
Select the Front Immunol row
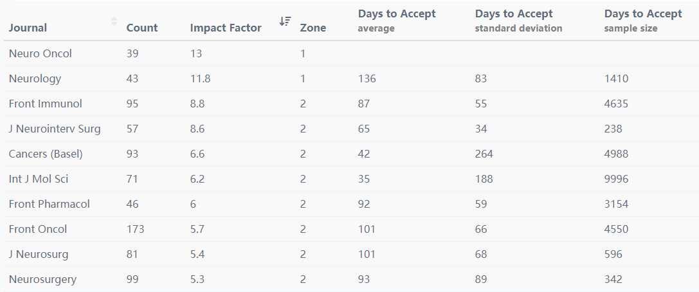46,104
